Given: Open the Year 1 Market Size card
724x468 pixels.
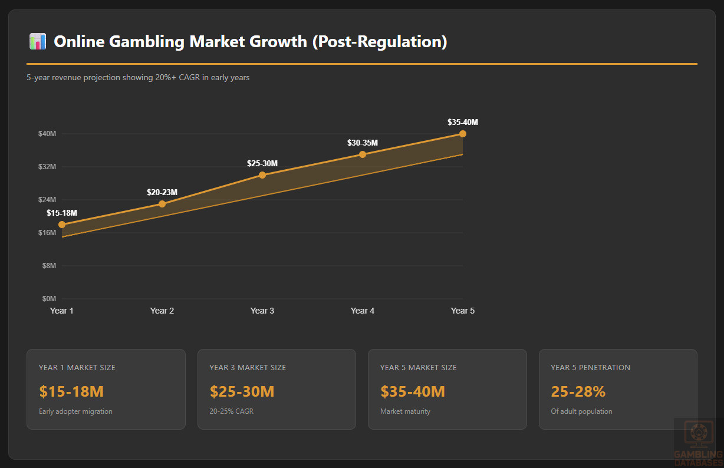Looking at the screenshot, I should [106, 389].
